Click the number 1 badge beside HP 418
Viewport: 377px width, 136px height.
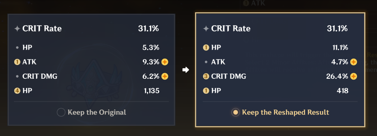click(206, 91)
